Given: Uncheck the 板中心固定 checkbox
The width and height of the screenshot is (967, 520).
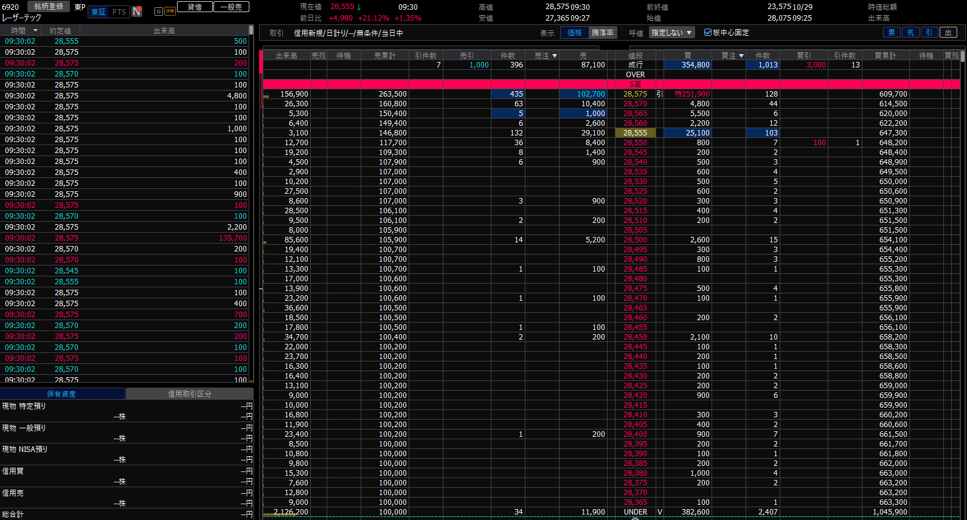Looking at the screenshot, I should coord(707,33).
